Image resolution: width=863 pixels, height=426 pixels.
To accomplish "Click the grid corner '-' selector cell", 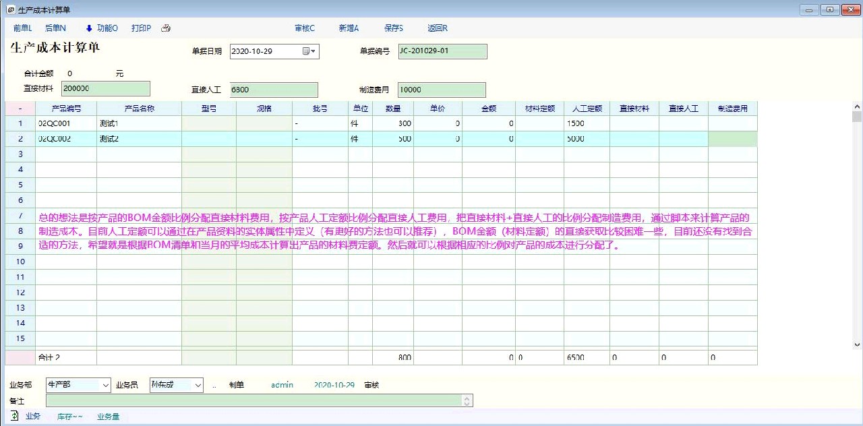I will (20, 109).
